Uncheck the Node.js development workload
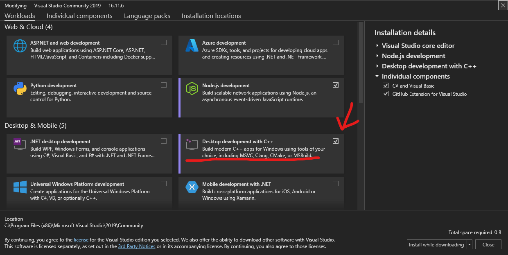Screen dimensions: 508x255 (x=336, y=85)
